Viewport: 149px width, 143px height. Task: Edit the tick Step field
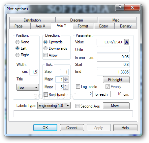[64, 72]
